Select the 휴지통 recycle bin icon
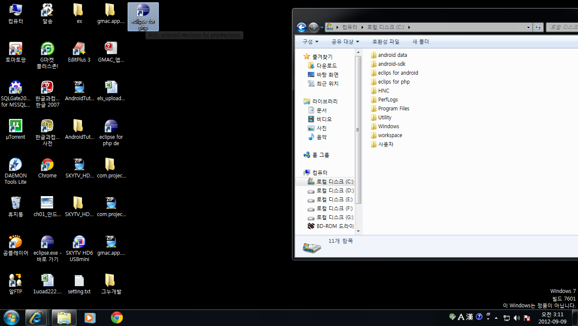Screen dimensions: 578x326 point(16,203)
